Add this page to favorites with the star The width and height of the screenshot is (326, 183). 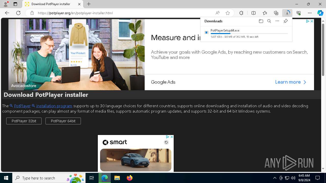click(228, 13)
